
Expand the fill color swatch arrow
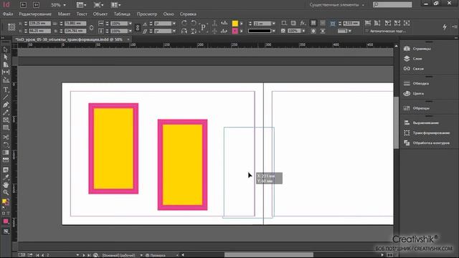pyautogui.click(x=242, y=24)
